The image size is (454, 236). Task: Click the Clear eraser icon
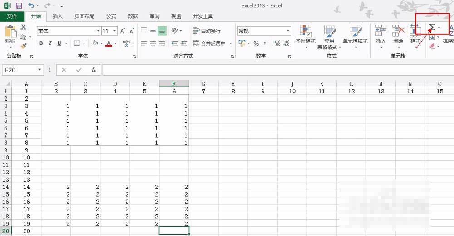click(x=432, y=46)
